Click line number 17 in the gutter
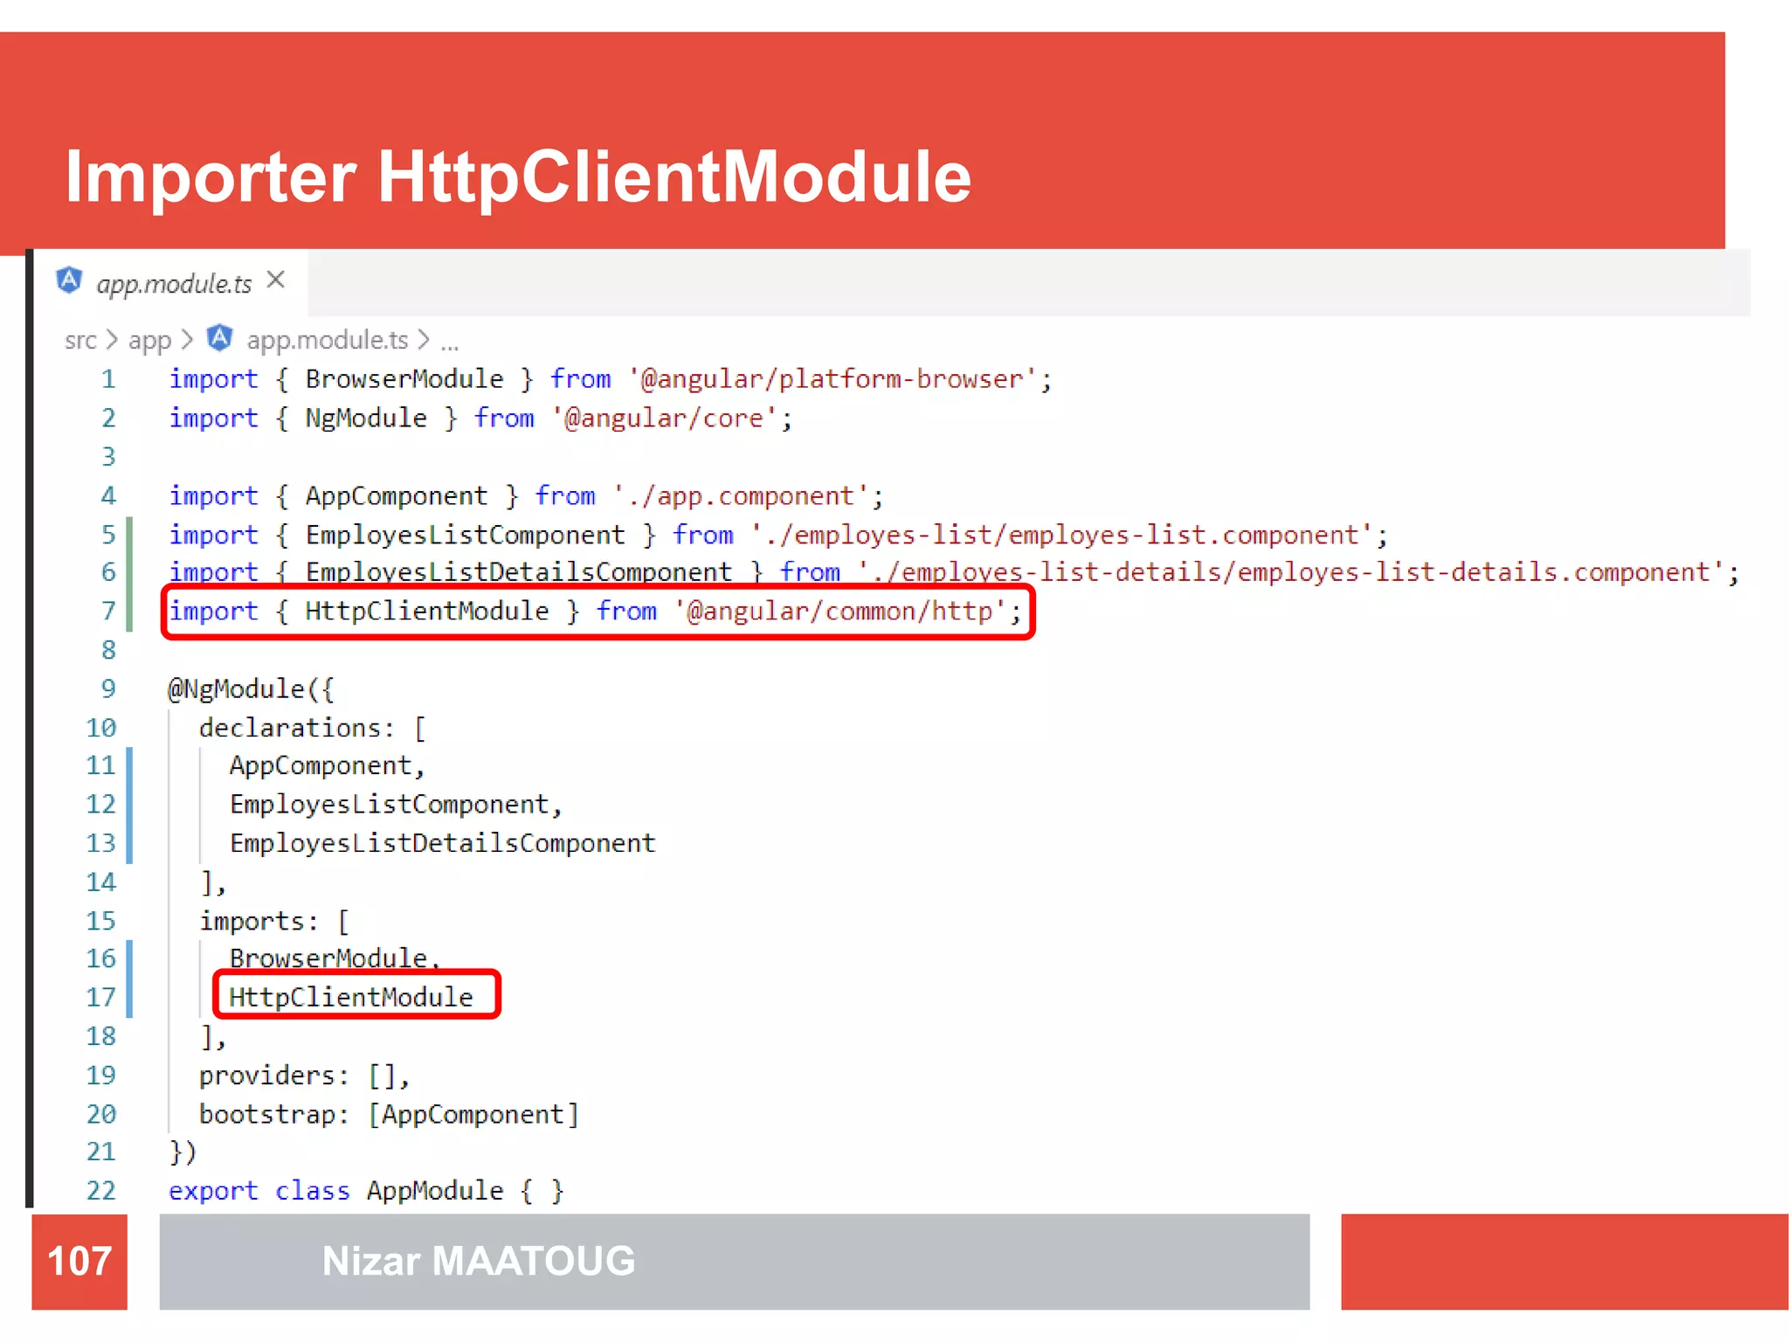 point(100,997)
